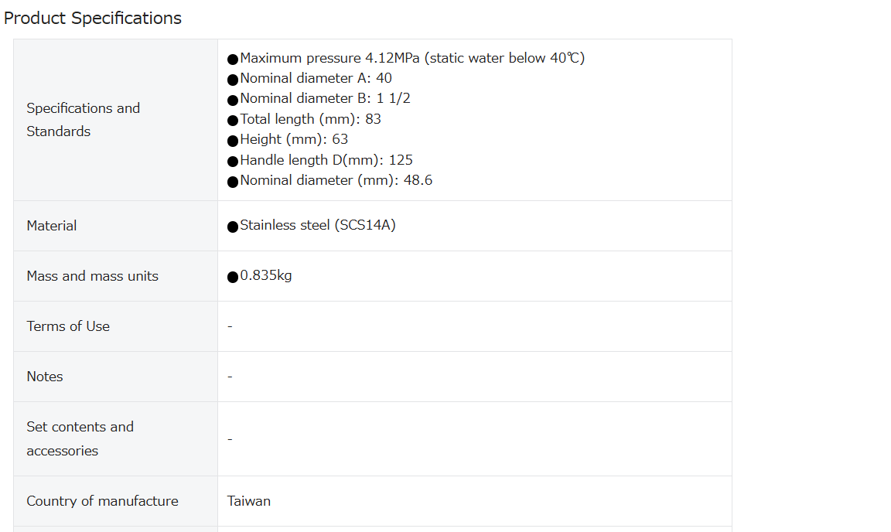Image resolution: width=891 pixels, height=532 pixels.
Task: Click the Country of manufacture label
Action: (102, 501)
